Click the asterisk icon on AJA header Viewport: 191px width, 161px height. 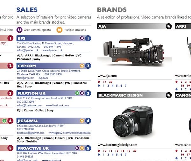[169, 26]
